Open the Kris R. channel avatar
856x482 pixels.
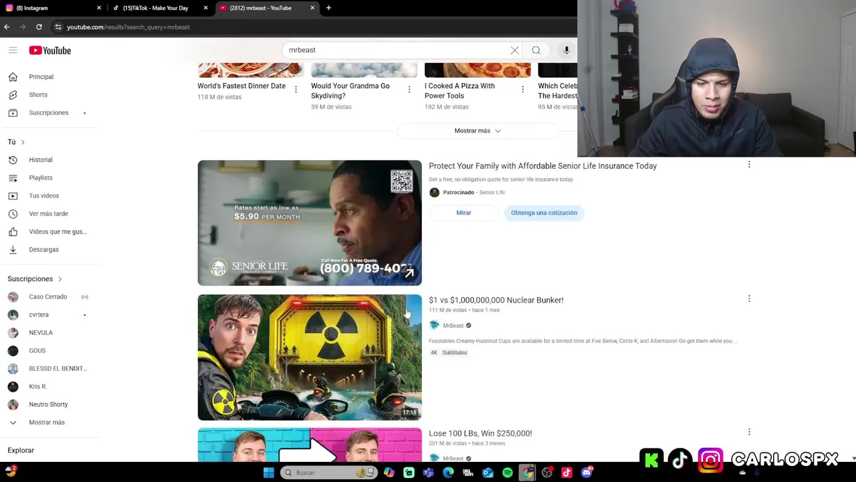[x=13, y=387]
